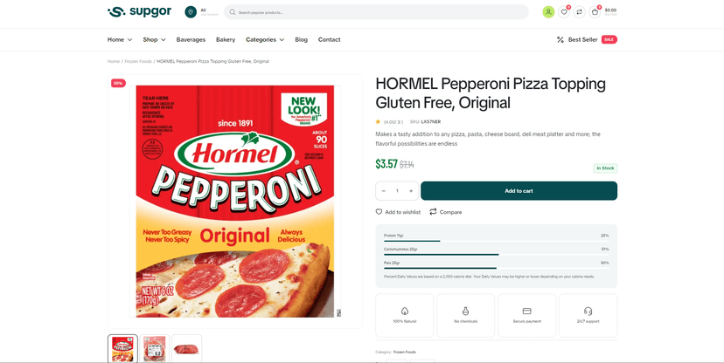Click the header compare arrows icon
This screenshot has width=724, height=363.
[579, 12]
